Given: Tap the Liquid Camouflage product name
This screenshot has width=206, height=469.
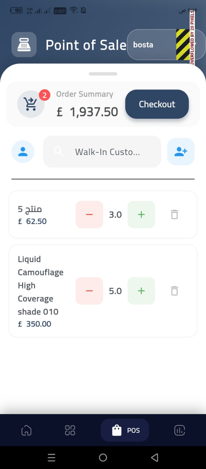Looking at the screenshot, I should [x=40, y=285].
